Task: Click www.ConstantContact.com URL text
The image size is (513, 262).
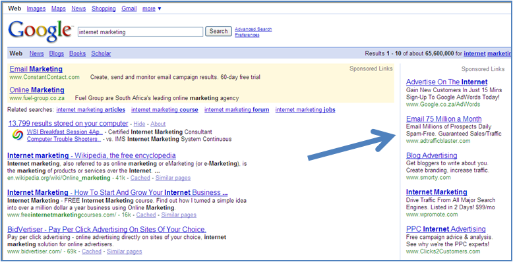Action: 44,78
